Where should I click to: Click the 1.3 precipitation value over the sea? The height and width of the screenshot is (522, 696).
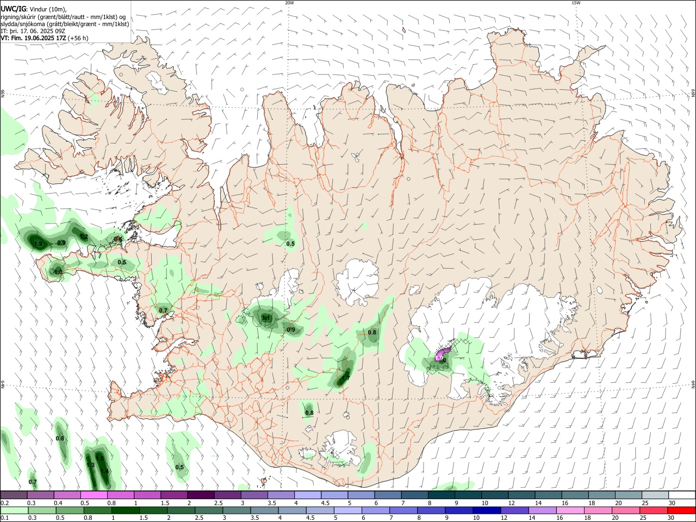tap(90, 465)
